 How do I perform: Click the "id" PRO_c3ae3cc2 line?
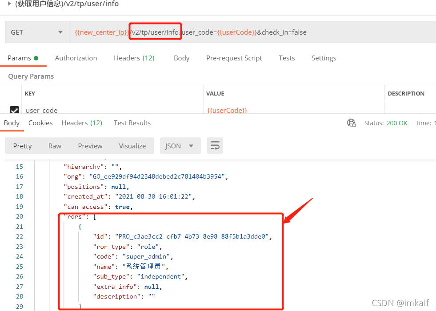tap(182, 236)
